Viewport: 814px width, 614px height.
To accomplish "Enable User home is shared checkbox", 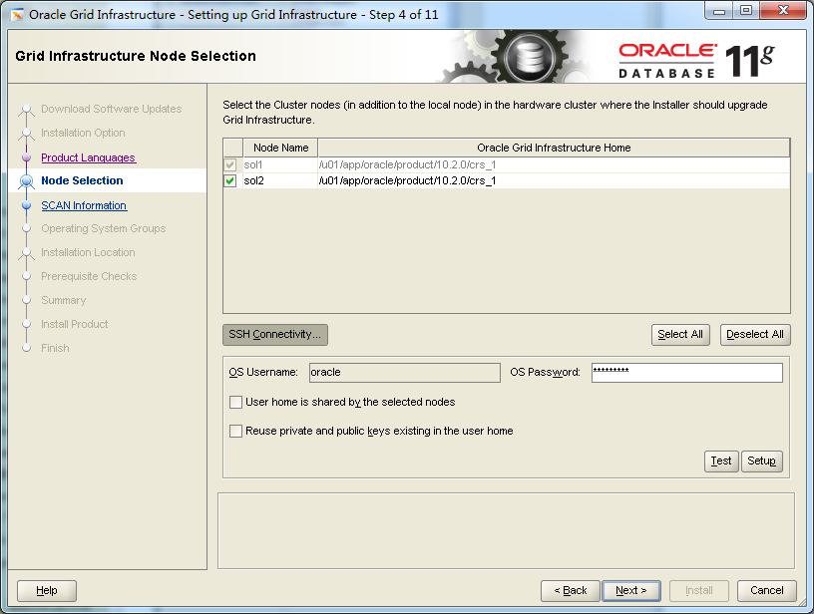I will coord(235,402).
